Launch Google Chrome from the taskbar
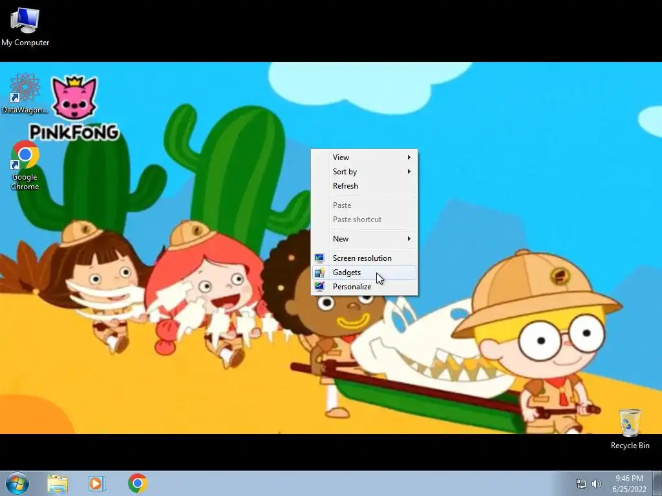The height and width of the screenshot is (496, 662). [x=137, y=483]
